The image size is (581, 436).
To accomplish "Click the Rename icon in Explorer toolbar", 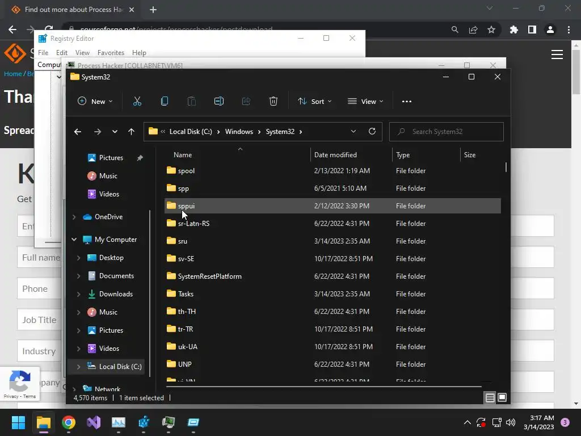I will click(x=219, y=101).
